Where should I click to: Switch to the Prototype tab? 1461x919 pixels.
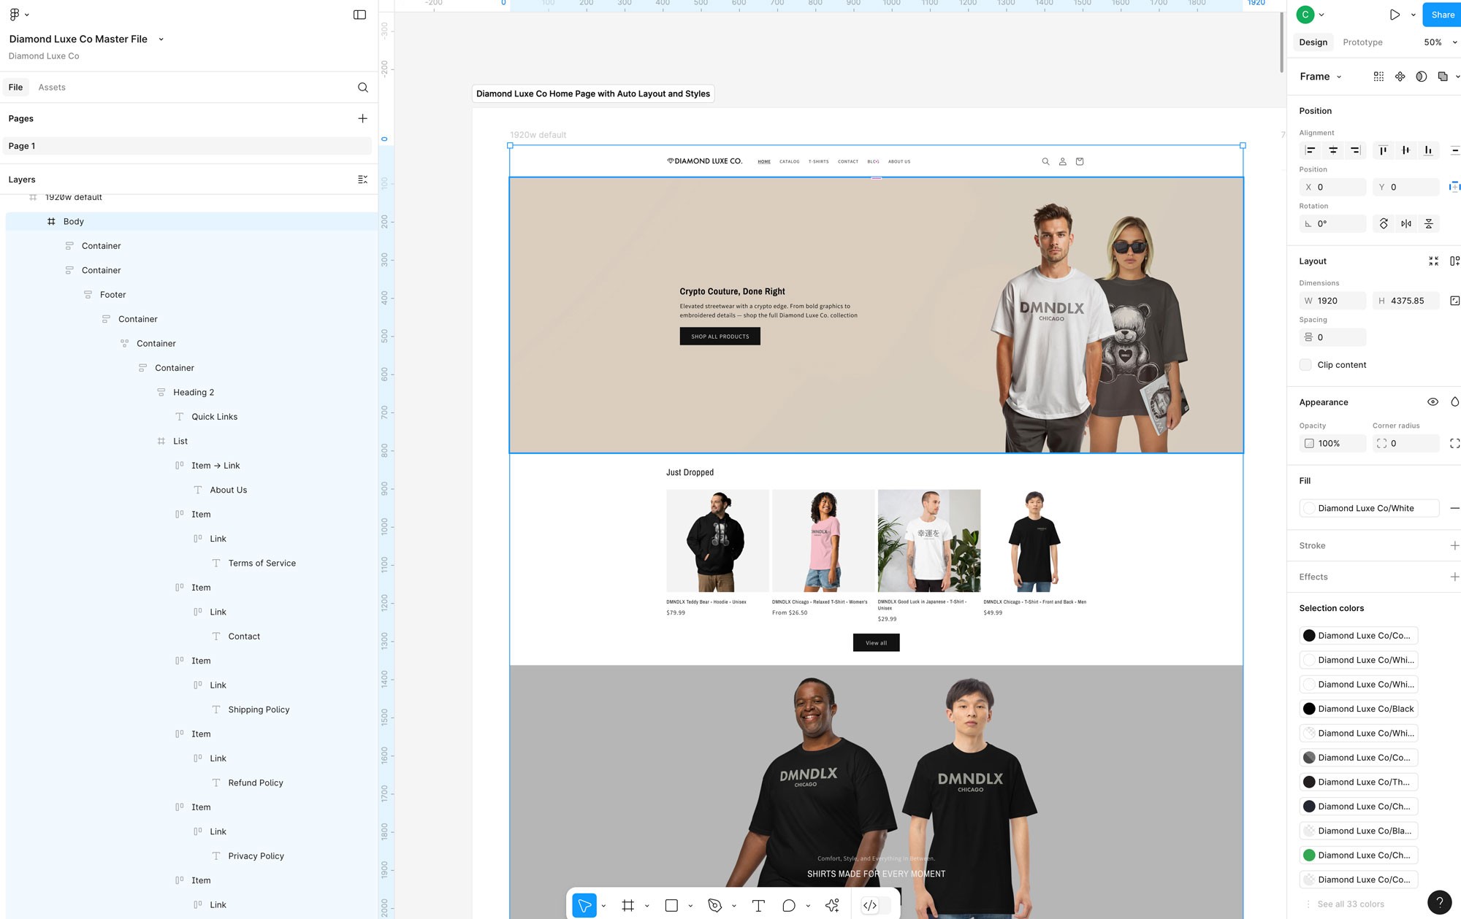(1362, 42)
